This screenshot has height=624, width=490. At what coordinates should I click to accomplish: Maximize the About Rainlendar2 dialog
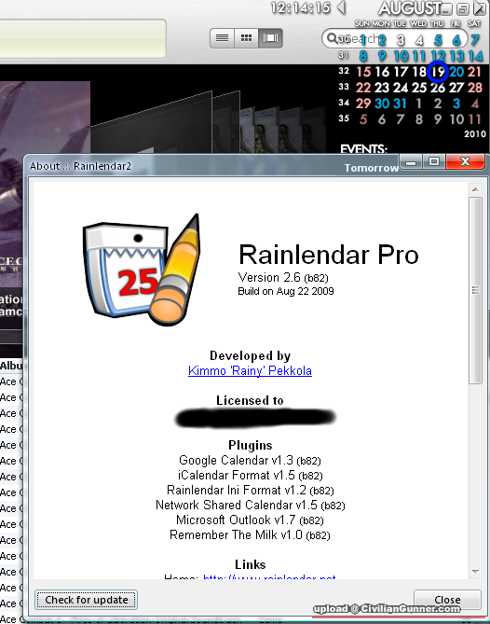click(433, 161)
